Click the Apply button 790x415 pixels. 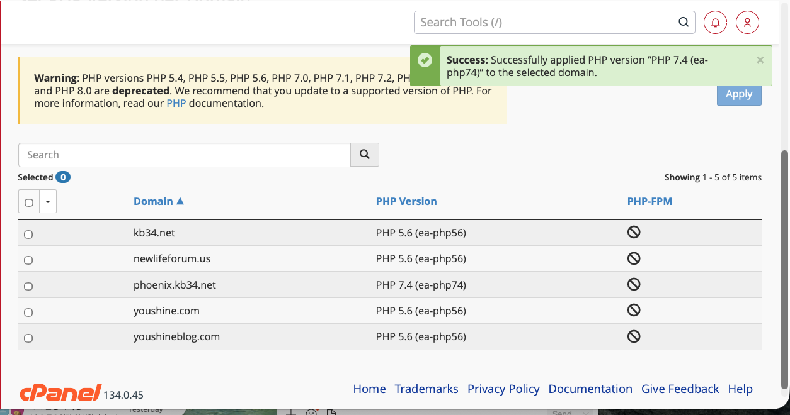pos(739,94)
